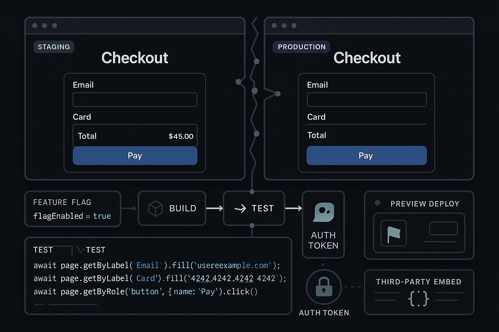Image resolution: width=499 pixels, height=332 pixels.
Task: Click the FEATURE FLAG heading
Action: coord(62,202)
